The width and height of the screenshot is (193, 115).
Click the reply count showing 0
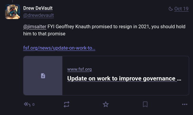tap(33, 105)
